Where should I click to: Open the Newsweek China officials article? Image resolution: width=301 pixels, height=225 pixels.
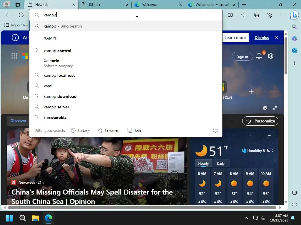pyautogui.click(x=92, y=197)
